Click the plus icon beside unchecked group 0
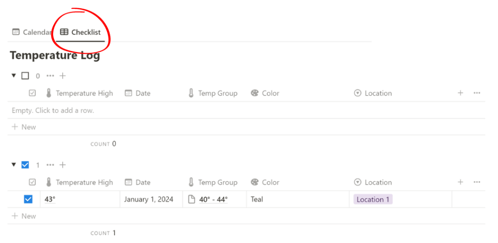Screen dimensions: 498x243 (63, 76)
